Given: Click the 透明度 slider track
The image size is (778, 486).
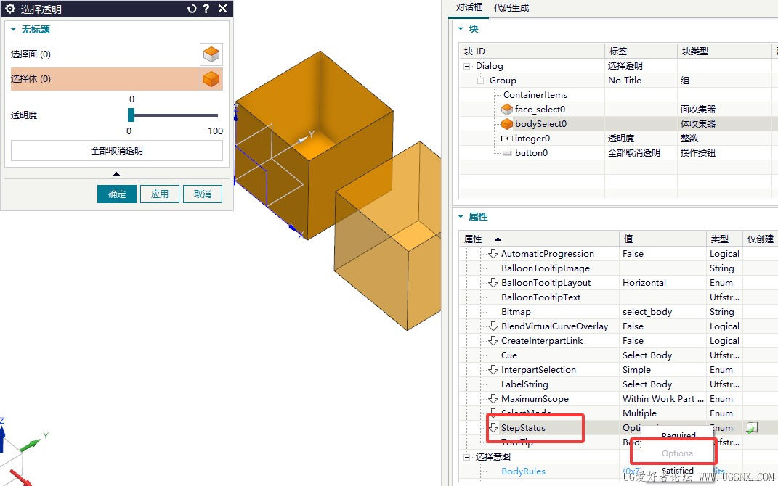Looking at the screenshot, I should click(x=173, y=115).
